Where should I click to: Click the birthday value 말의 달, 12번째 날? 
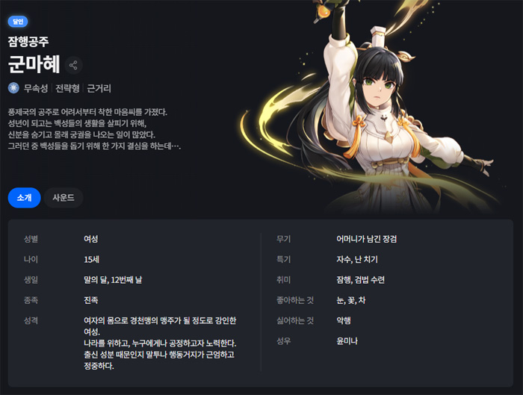[x=113, y=280]
